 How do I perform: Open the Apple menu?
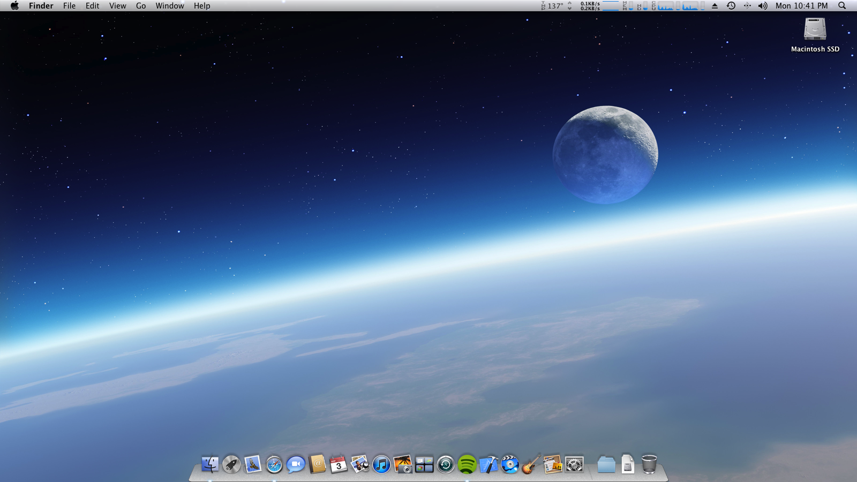[14, 6]
